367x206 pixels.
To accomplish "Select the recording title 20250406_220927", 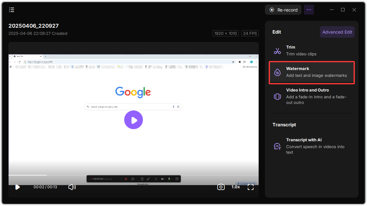I will [x=33, y=26].
